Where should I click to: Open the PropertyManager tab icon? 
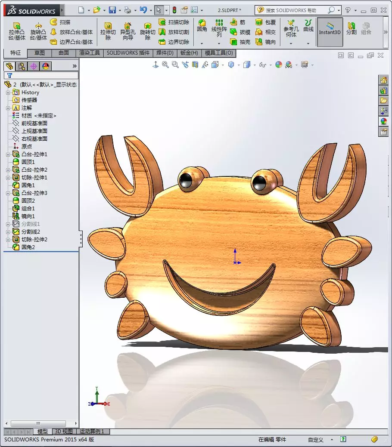pyautogui.click(x=22, y=66)
